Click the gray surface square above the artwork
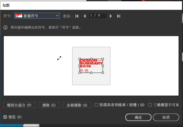 91,52
